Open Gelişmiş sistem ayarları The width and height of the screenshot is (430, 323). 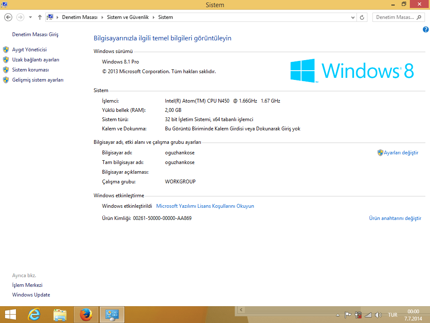[38, 80]
